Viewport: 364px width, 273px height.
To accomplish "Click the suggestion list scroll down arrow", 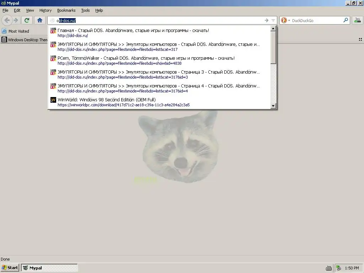I will tap(273, 106).
